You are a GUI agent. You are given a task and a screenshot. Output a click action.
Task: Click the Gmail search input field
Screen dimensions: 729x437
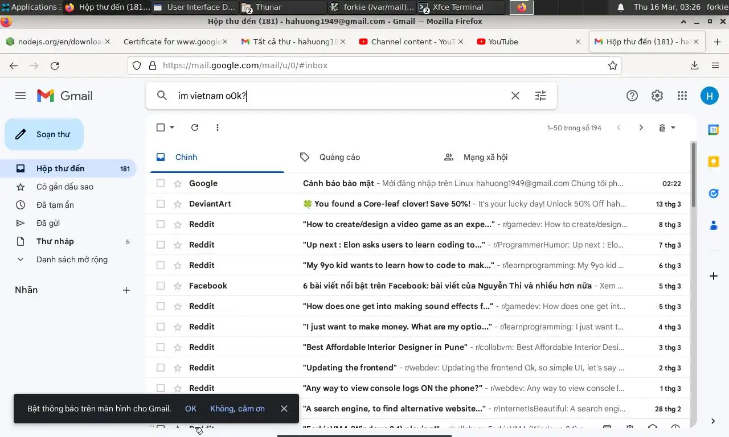tap(339, 96)
